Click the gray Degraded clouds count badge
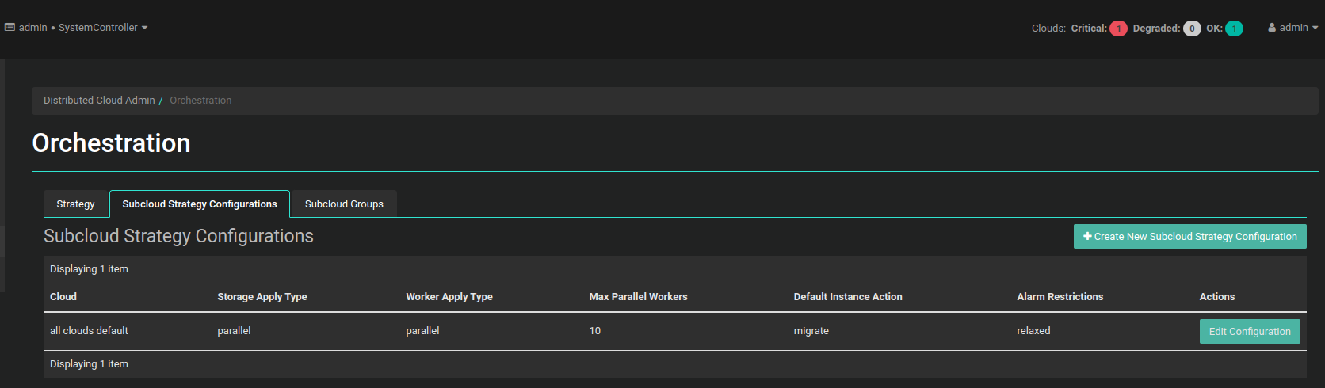The width and height of the screenshot is (1325, 388). pos(1192,29)
